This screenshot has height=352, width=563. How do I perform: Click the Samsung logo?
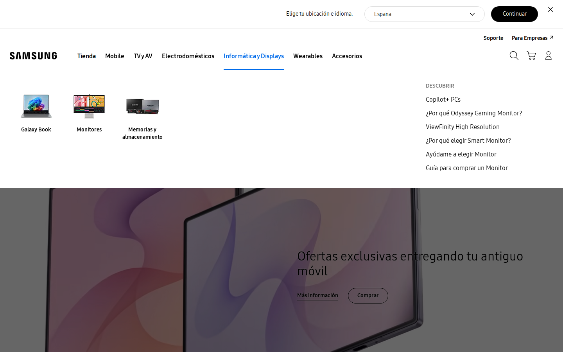[33, 56]
